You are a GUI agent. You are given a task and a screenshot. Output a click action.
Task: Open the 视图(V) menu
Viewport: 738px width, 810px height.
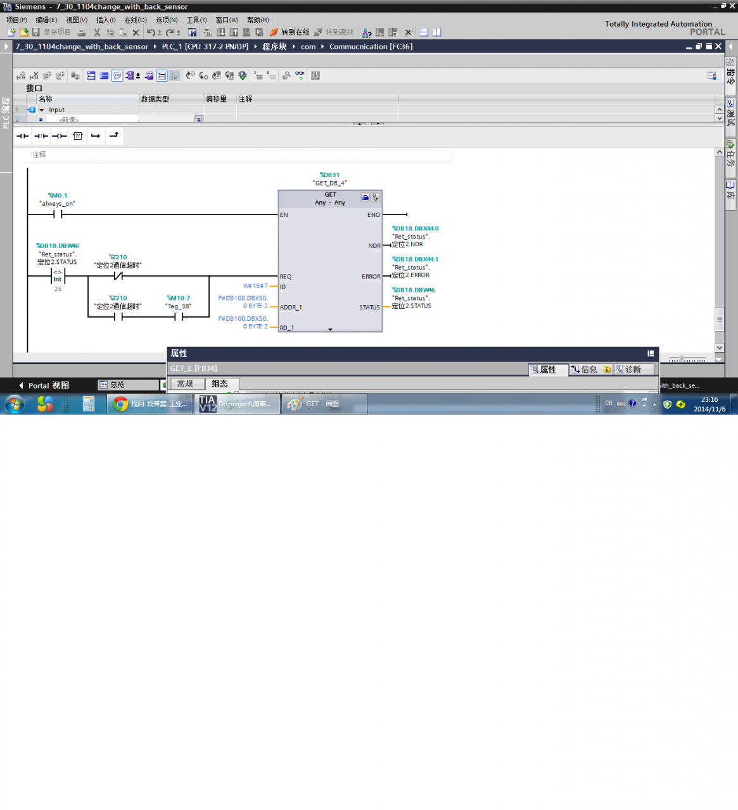[x=77, y=20]
